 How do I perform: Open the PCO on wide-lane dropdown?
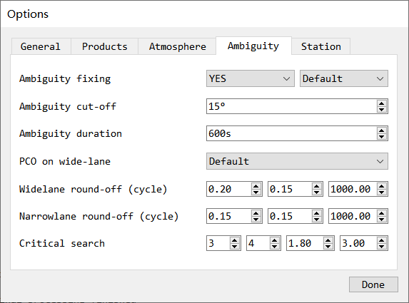tap(297, 161)
